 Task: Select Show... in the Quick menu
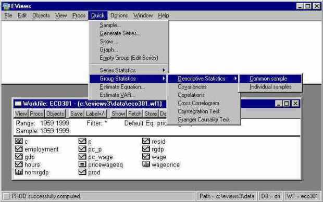129,42
